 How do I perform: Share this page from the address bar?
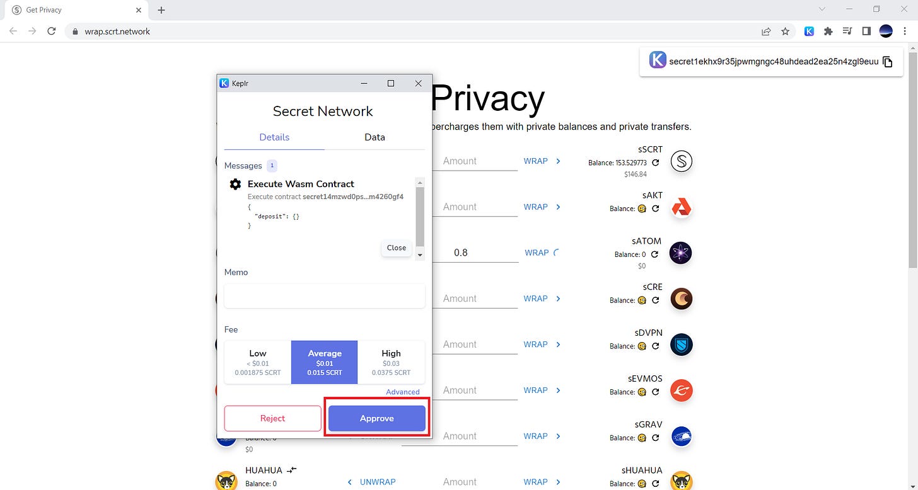click(766, 31)
